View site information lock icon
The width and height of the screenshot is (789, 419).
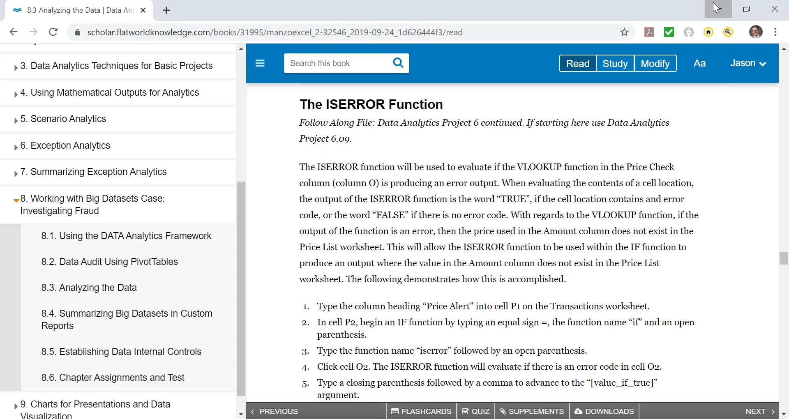[x=77, y=32]
